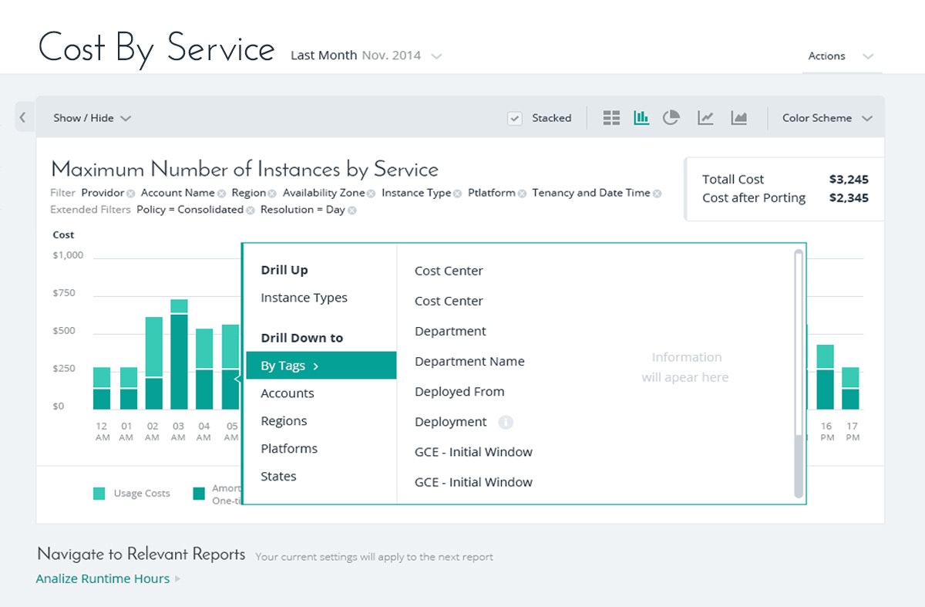Choose Regions in drill-down menu
Screen dimensions: 925x607
tap(284, 421)
